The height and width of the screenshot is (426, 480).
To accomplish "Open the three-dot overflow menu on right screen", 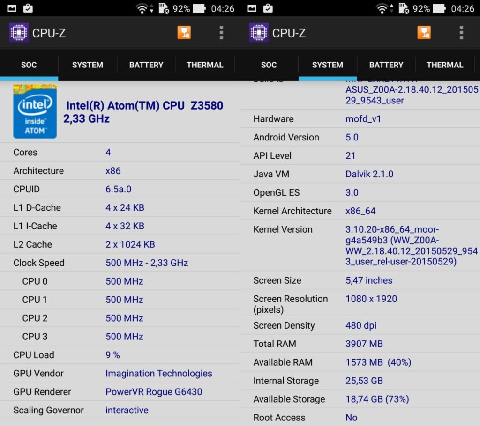I will click(x=461, y=33).
